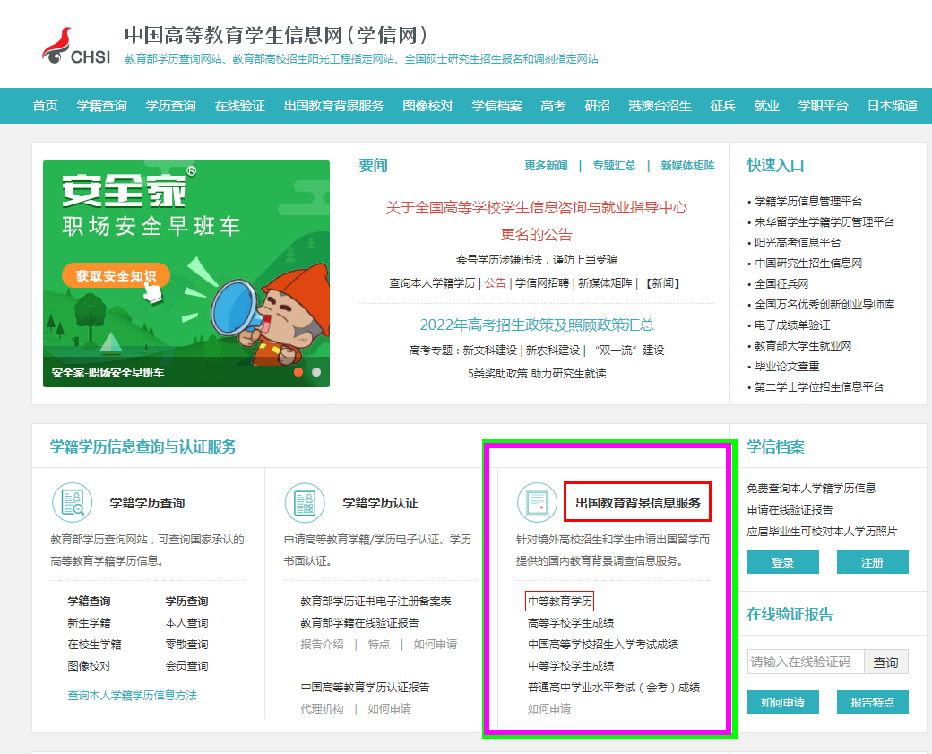
Task: Open 会员查询 link
Action: coord(186,665)
